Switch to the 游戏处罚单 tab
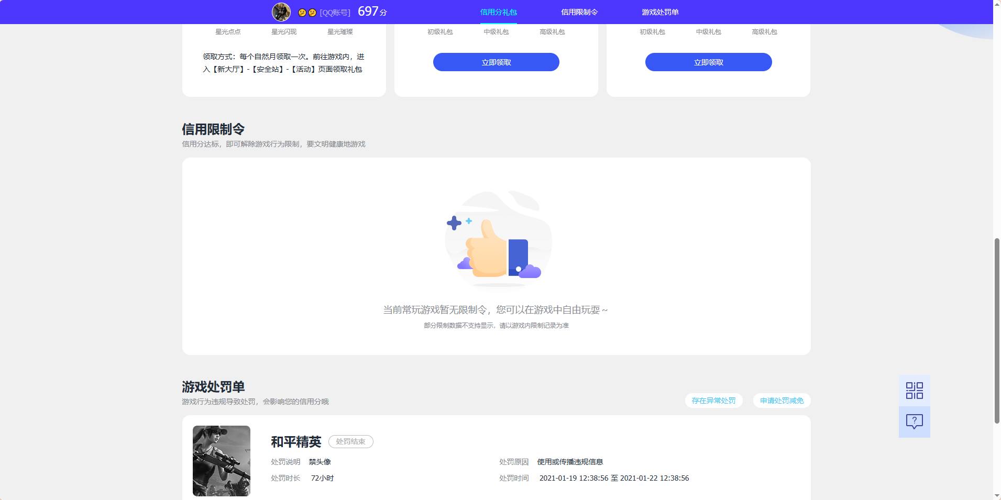The width and height of the screenshot is (1001, 500). pos(660,12)
